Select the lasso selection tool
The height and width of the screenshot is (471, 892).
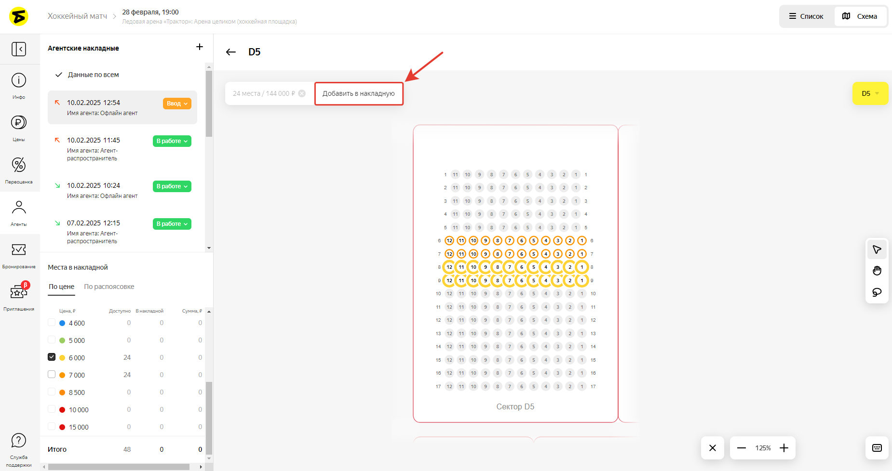click(x=877, y=292)
